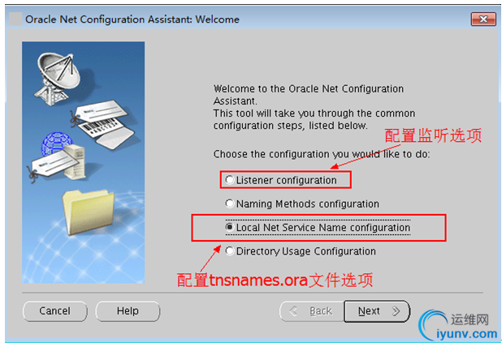Open Help for the assistant
The width and height of the screenshot is (502, 347).
point(128,311)
